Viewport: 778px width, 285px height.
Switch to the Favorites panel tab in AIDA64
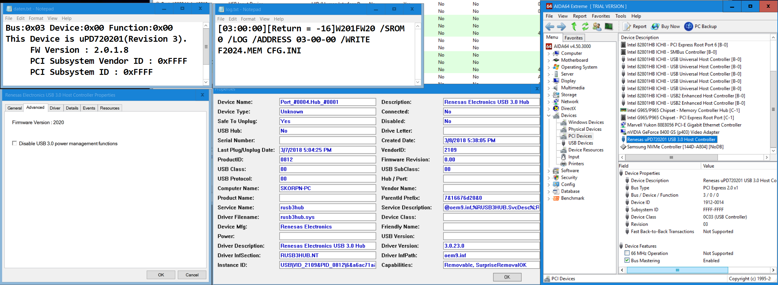tap(574, 38)
